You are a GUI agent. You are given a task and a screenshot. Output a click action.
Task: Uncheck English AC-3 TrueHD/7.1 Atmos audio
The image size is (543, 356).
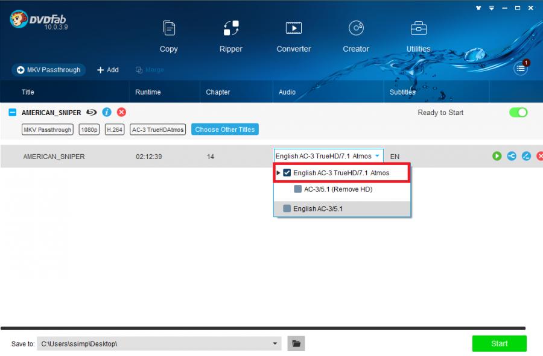pos(287,173)
